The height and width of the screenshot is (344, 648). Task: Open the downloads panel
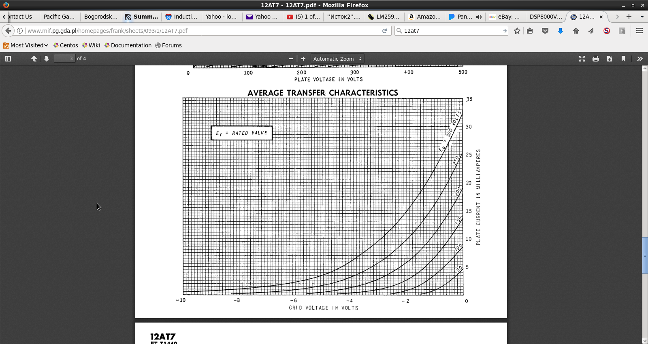coord(561,31)
